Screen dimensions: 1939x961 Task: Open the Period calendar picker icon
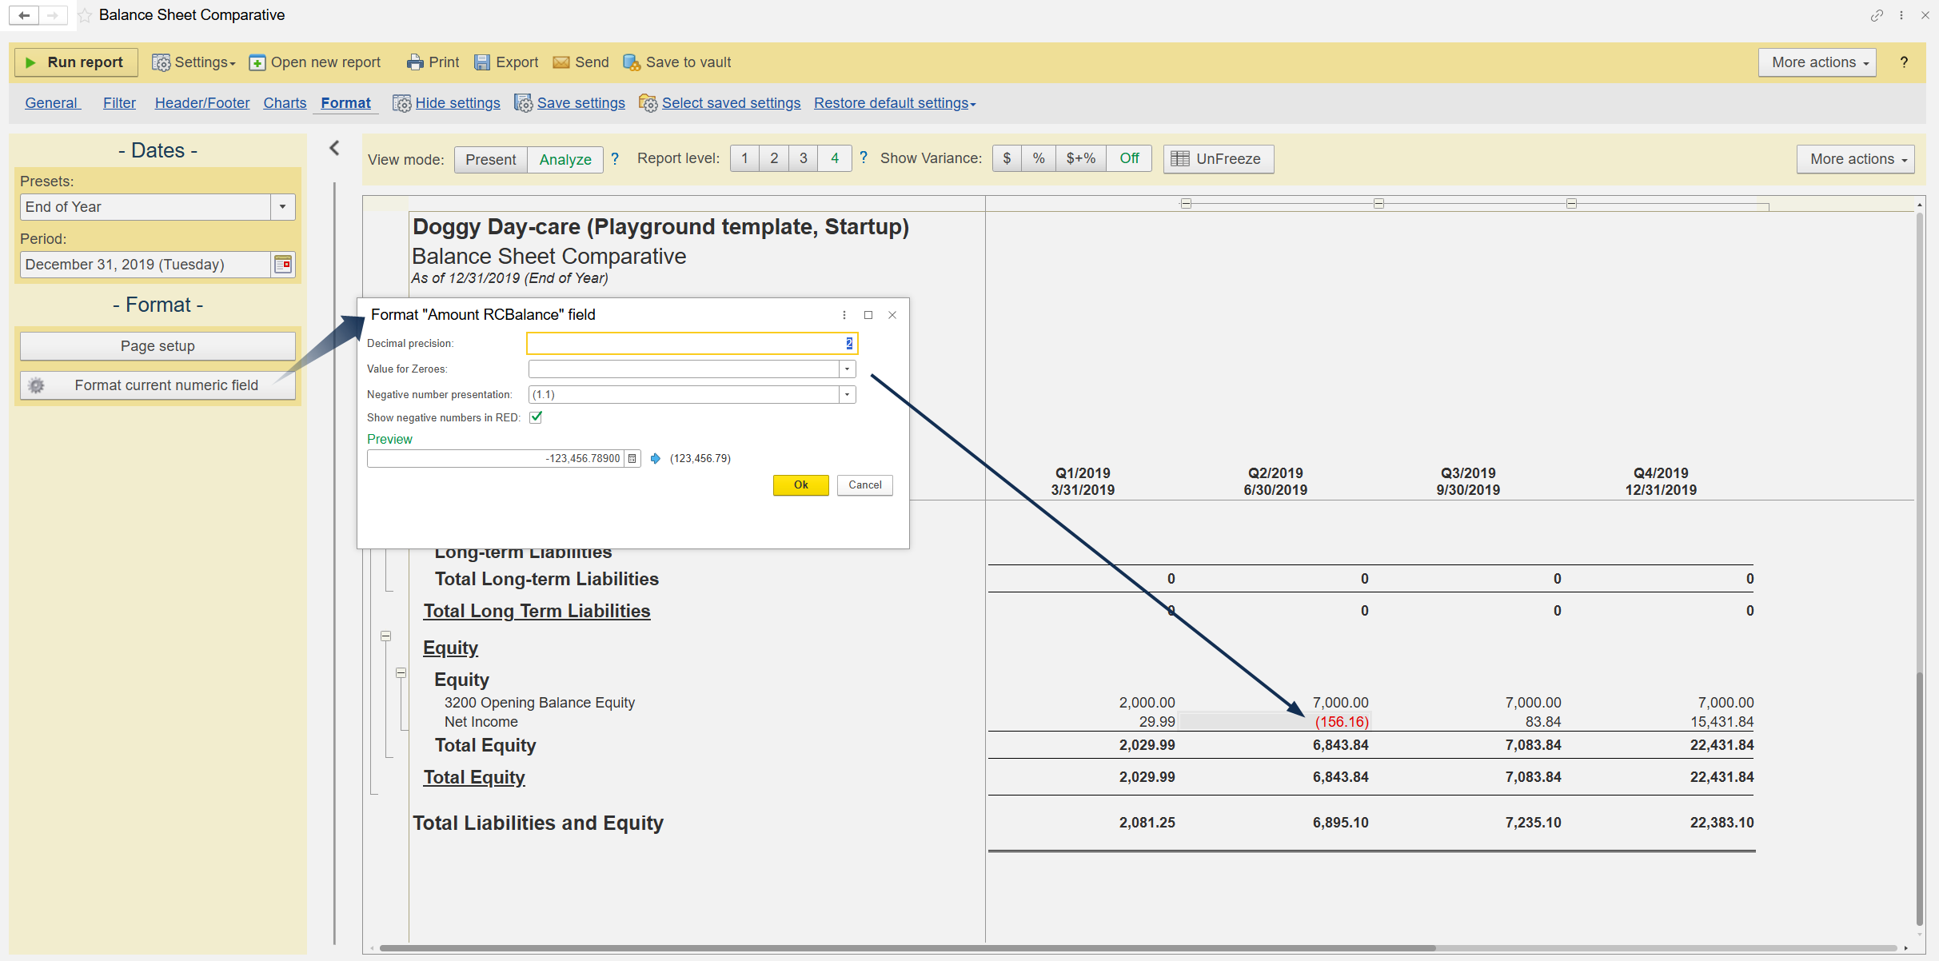283,265
